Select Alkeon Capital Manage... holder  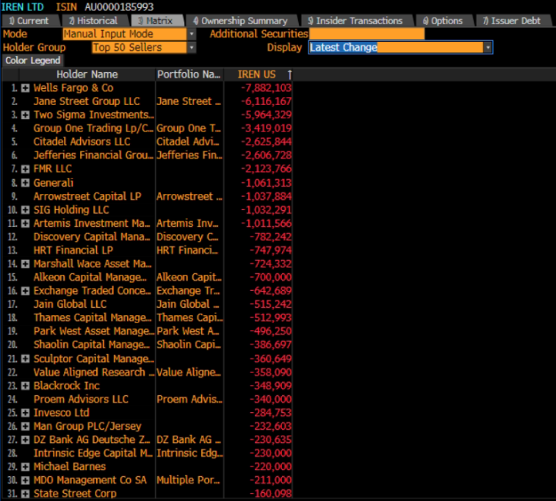pos(90,277)
